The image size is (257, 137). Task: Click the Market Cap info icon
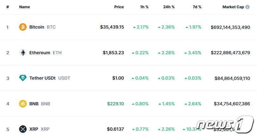(x=247, y=7)
